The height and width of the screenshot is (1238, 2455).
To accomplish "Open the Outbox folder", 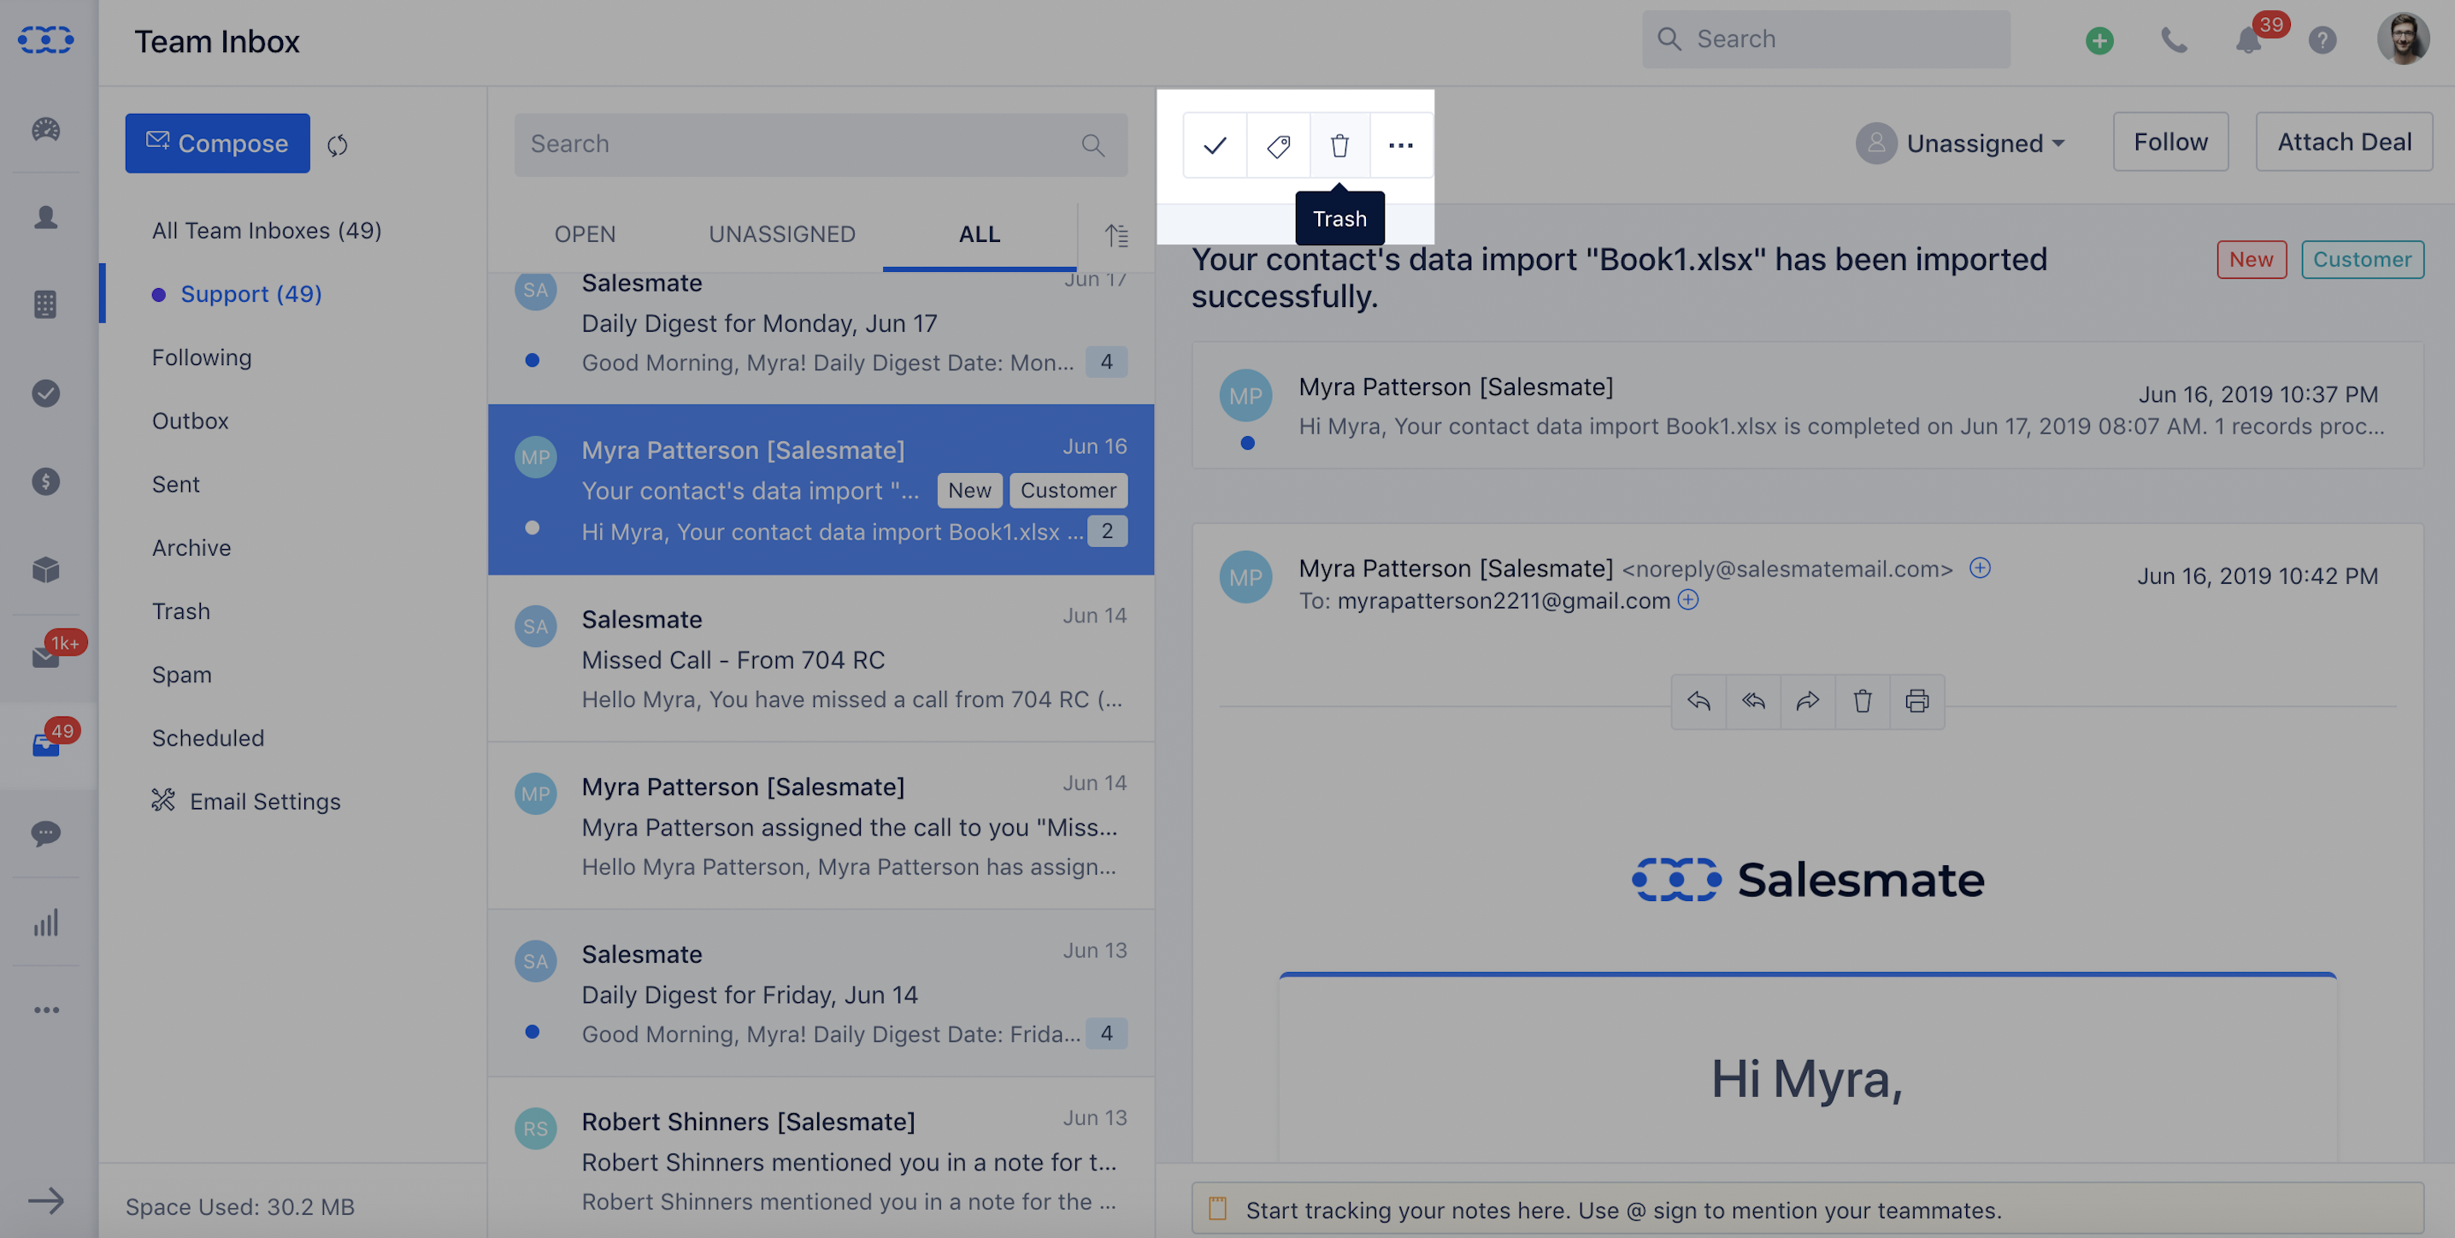I will coord(191,422).
